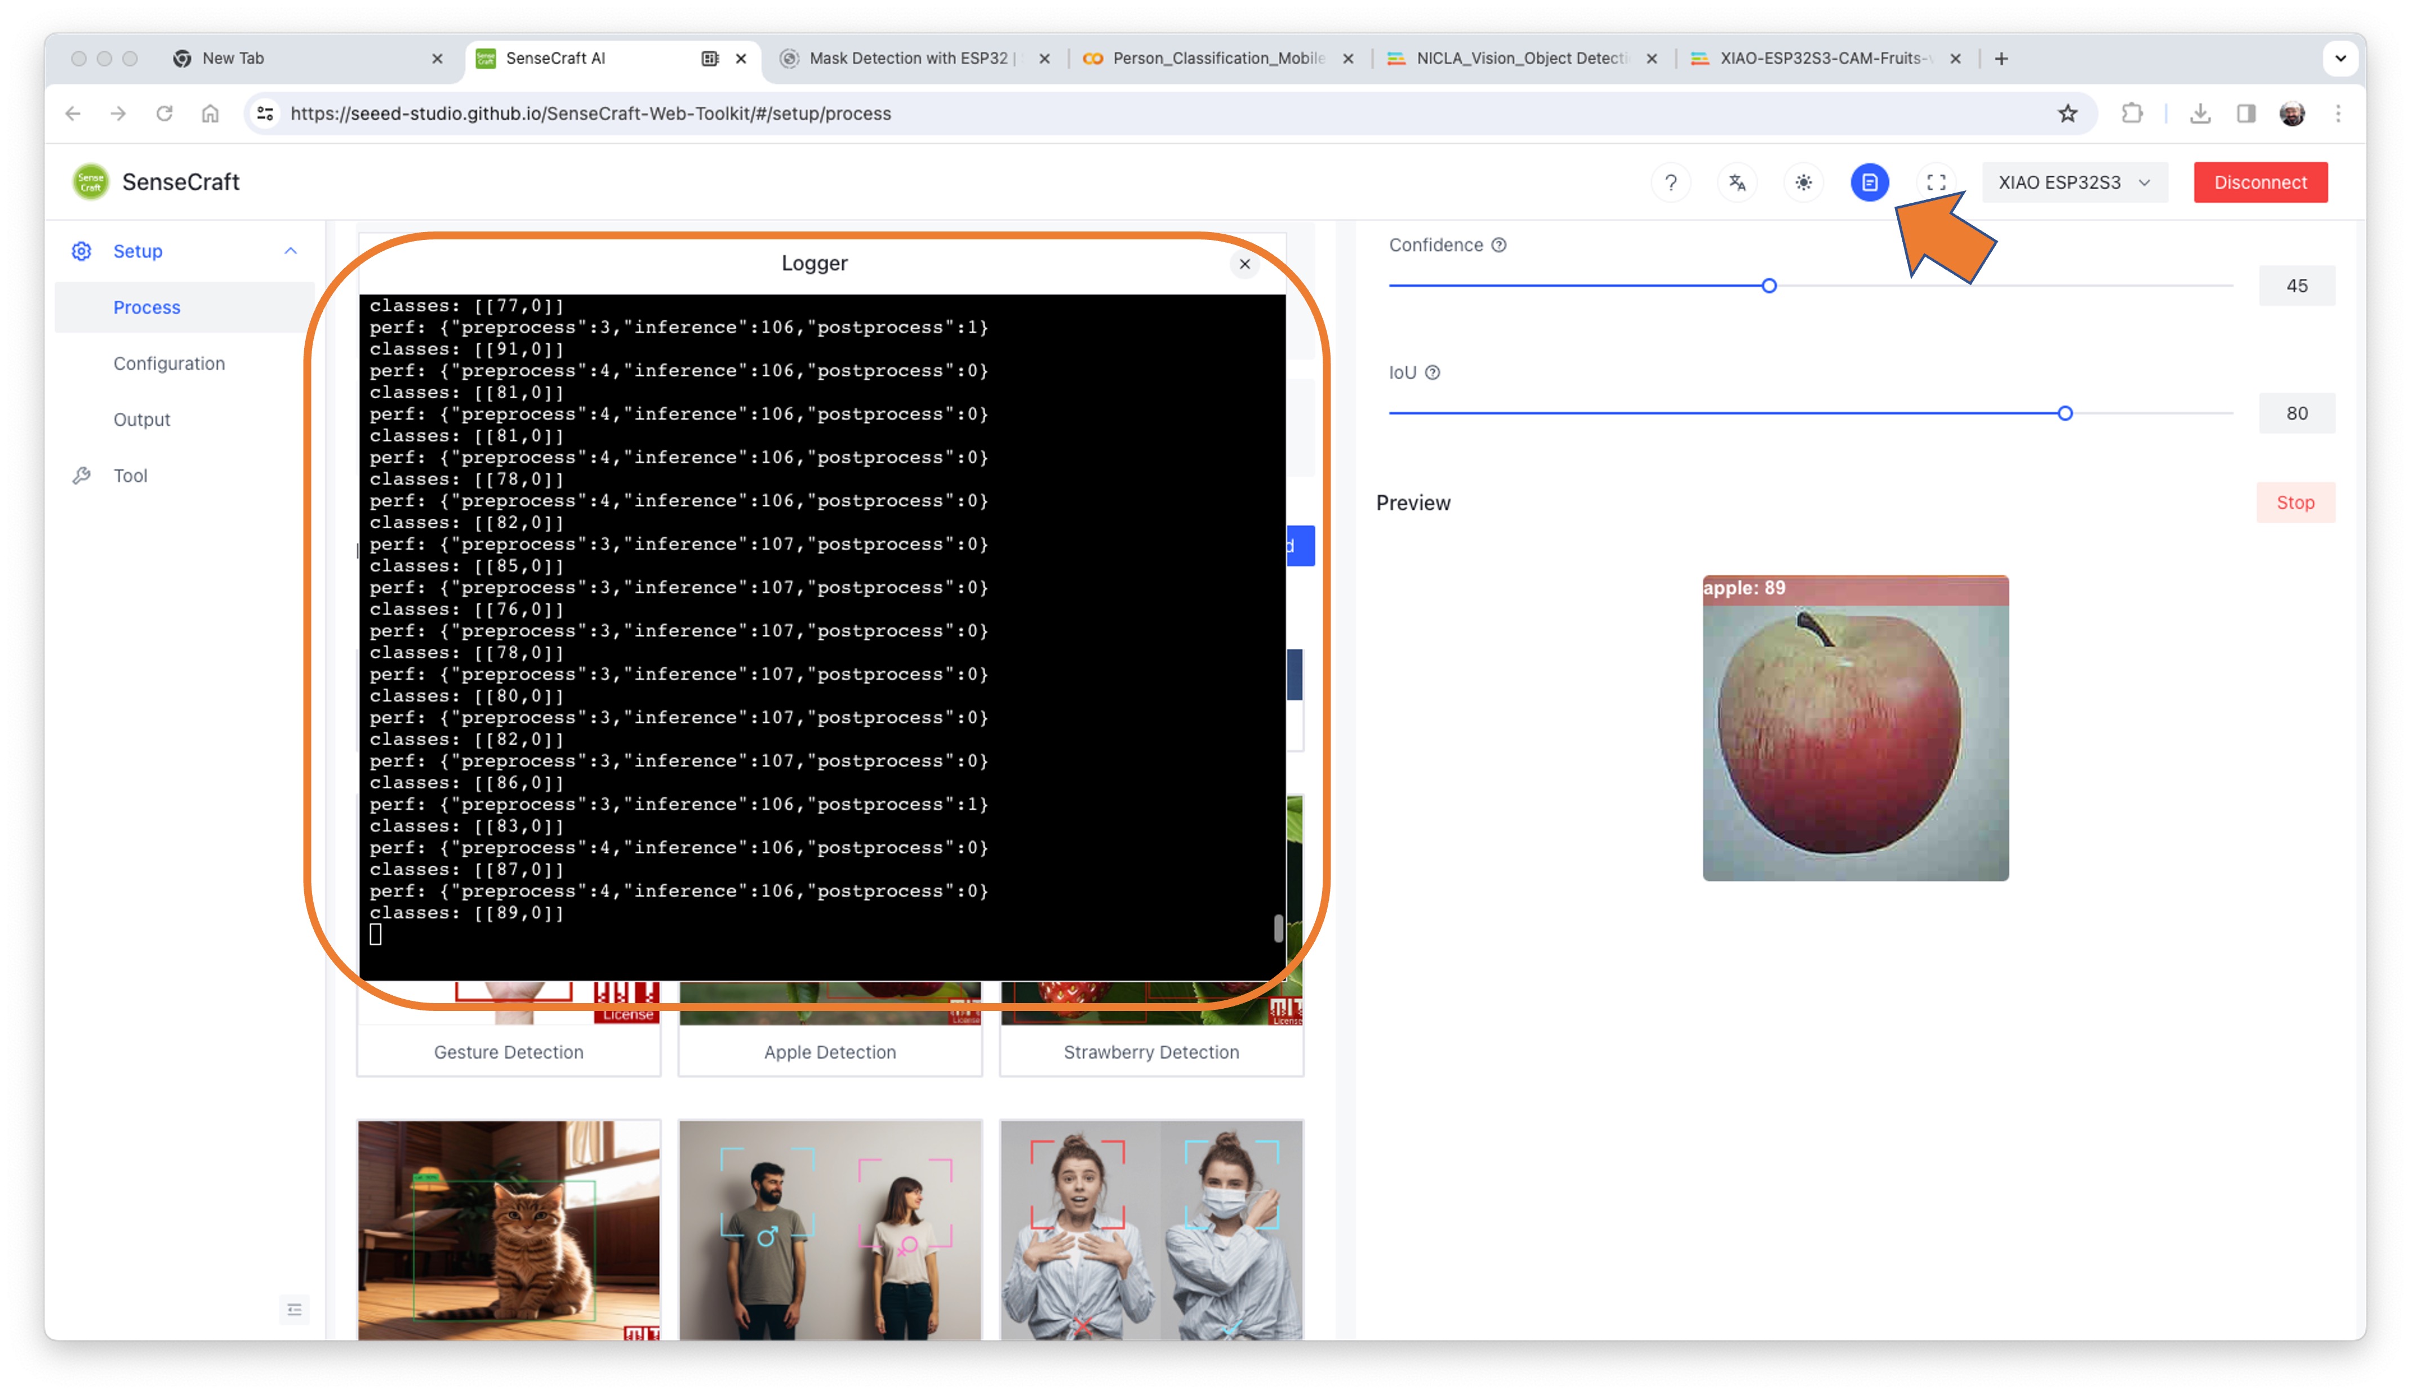The width and height of the screenshot is (2411, 1394).
Task: Click the browser back arrow
Action: [73, 114]
